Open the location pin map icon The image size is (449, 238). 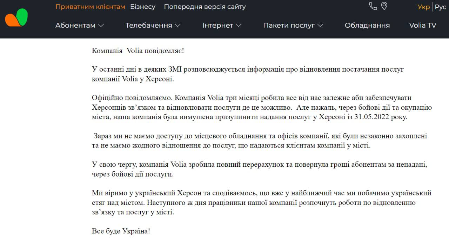click(x=384, y=6)
